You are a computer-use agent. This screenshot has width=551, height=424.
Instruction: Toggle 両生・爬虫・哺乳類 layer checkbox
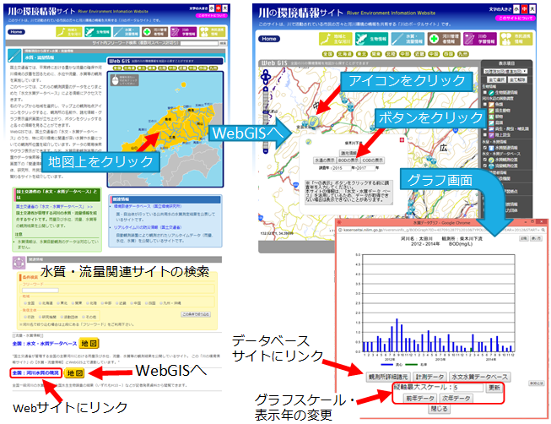click(x=485, y=128)
